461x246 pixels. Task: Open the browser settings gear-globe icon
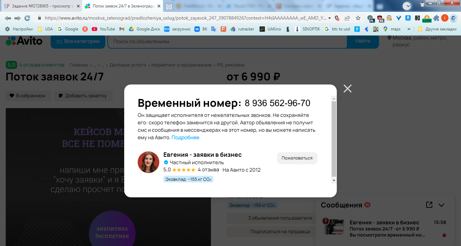tap(454, 18)
